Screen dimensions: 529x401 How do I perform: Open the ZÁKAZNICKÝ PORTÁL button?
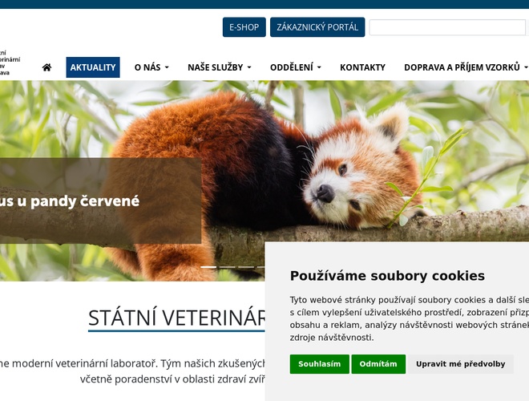pyautogui.click(x=317, y=27)
